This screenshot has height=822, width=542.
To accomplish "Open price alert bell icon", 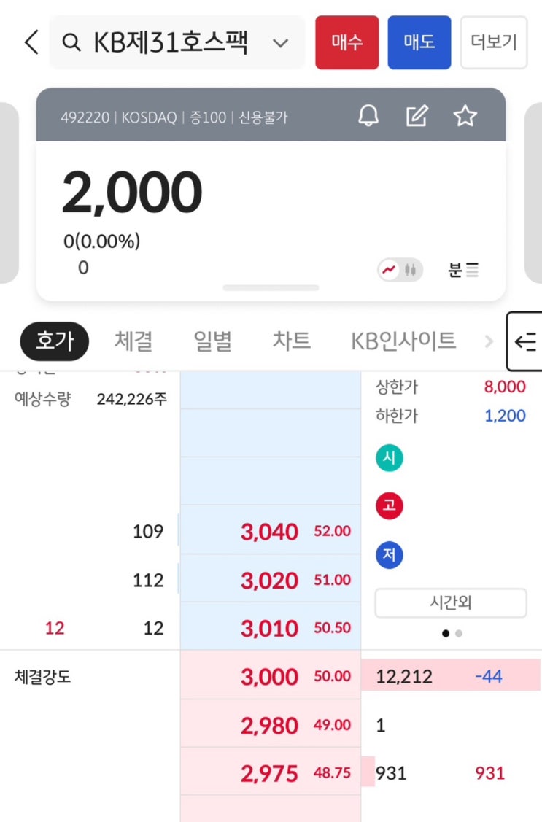I will 368,115.
